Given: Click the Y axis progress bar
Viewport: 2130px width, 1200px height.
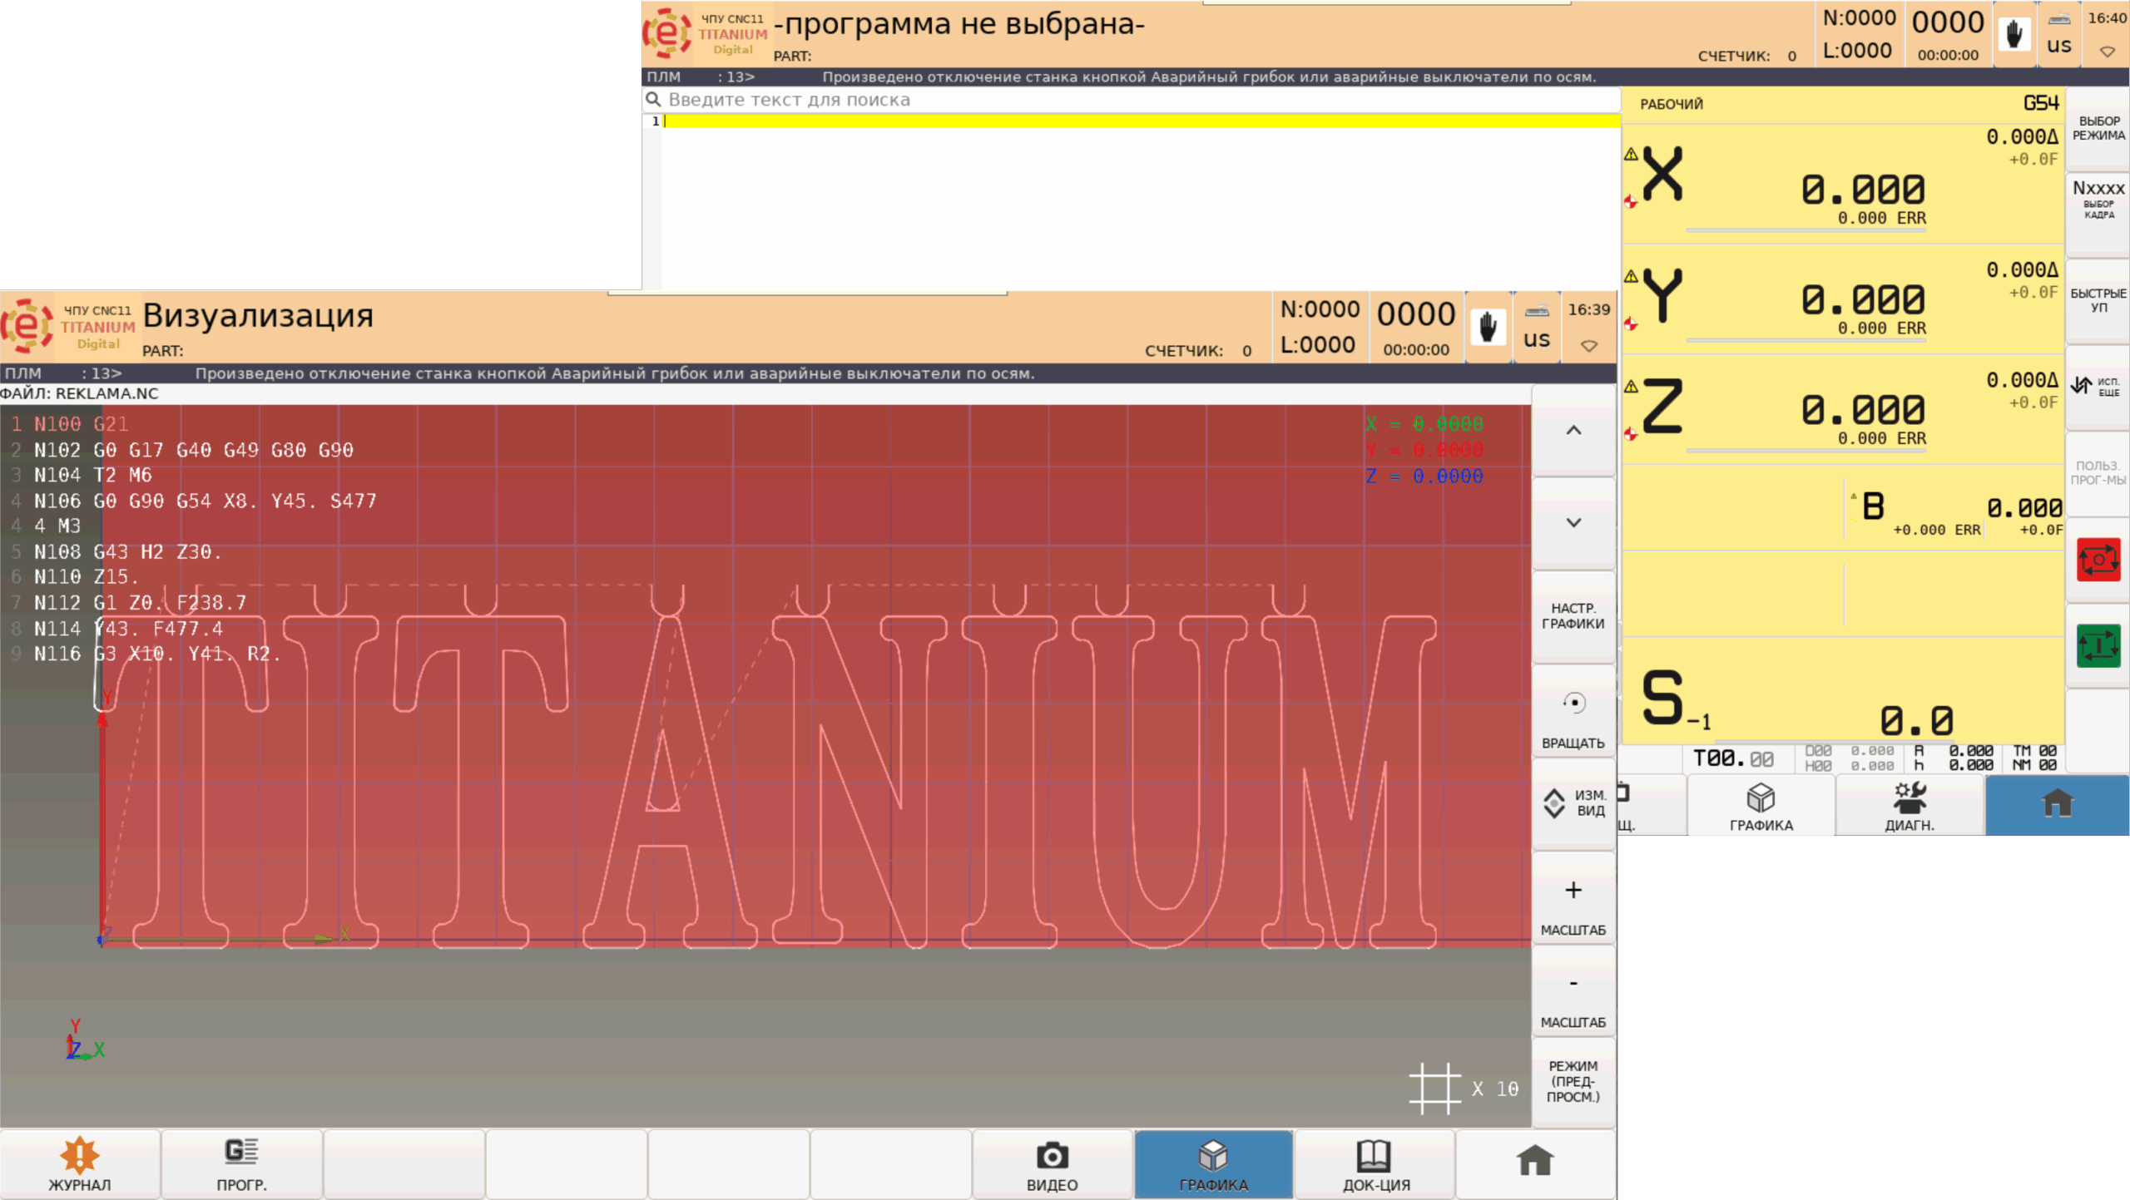Looking at the screenshot, I should (1806, 341).
